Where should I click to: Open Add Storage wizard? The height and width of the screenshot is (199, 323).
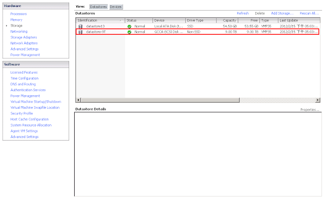point(282,14)
